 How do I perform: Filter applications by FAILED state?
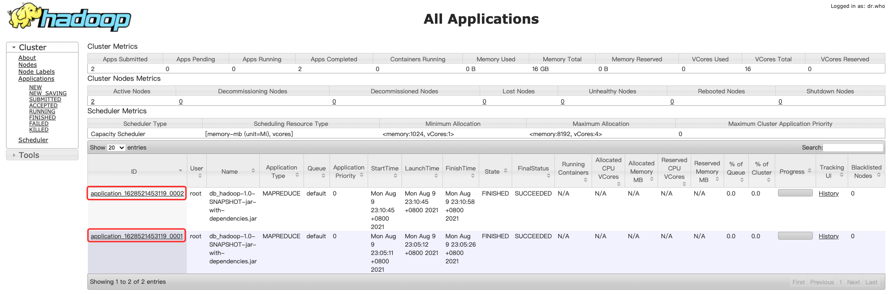[39, 124]
